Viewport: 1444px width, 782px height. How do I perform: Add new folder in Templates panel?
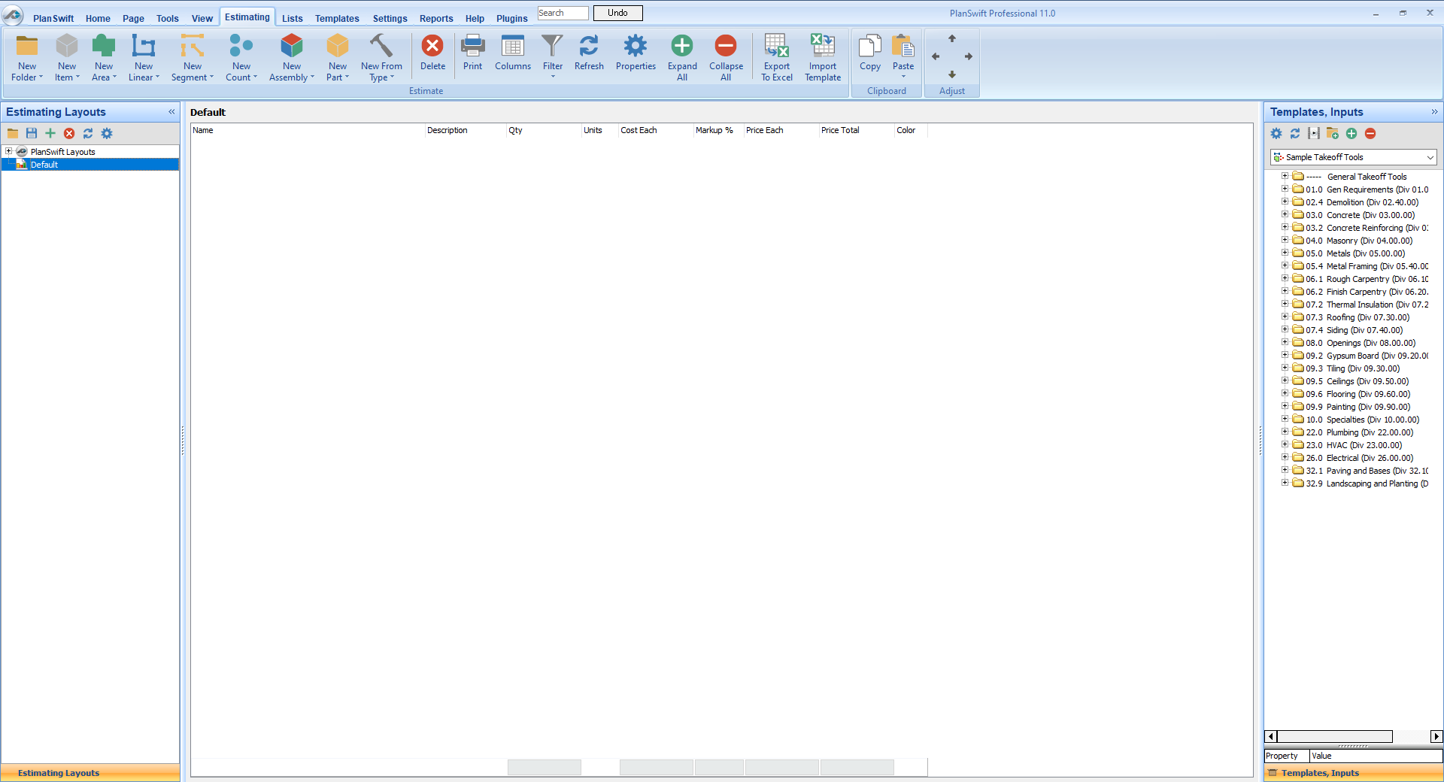(1333, 133)
